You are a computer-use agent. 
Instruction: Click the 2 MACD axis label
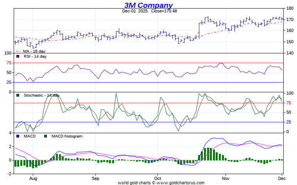[x=10, y=147]
